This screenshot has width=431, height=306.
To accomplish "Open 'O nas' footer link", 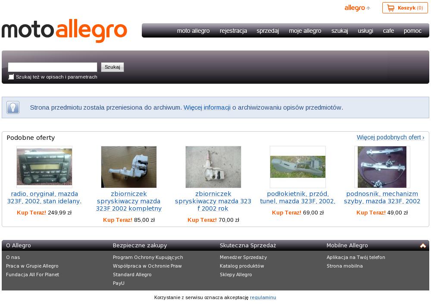I will tap(13, 257).
